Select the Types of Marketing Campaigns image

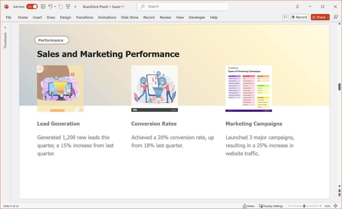(x=249, y=89)
